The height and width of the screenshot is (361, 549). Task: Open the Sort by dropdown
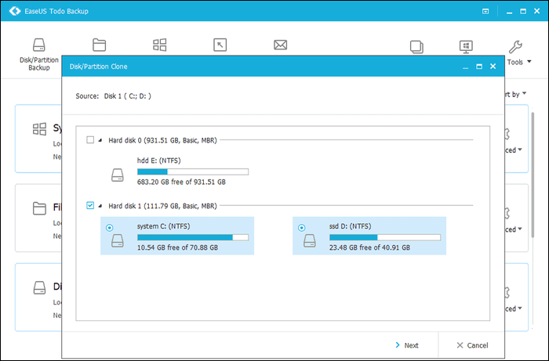(x=515, y=94)
